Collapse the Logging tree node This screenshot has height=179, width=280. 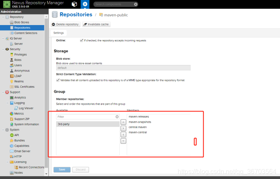7,103
